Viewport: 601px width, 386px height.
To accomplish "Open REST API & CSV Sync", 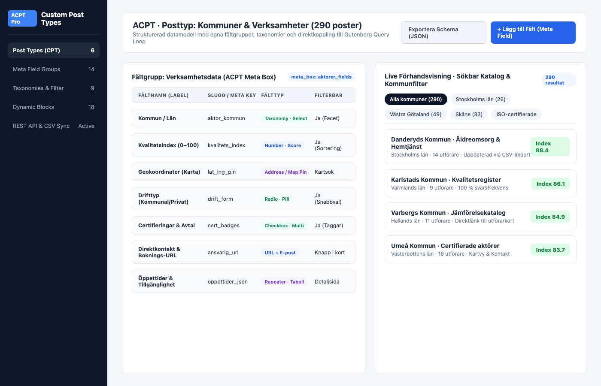I will tap(54, 126).
